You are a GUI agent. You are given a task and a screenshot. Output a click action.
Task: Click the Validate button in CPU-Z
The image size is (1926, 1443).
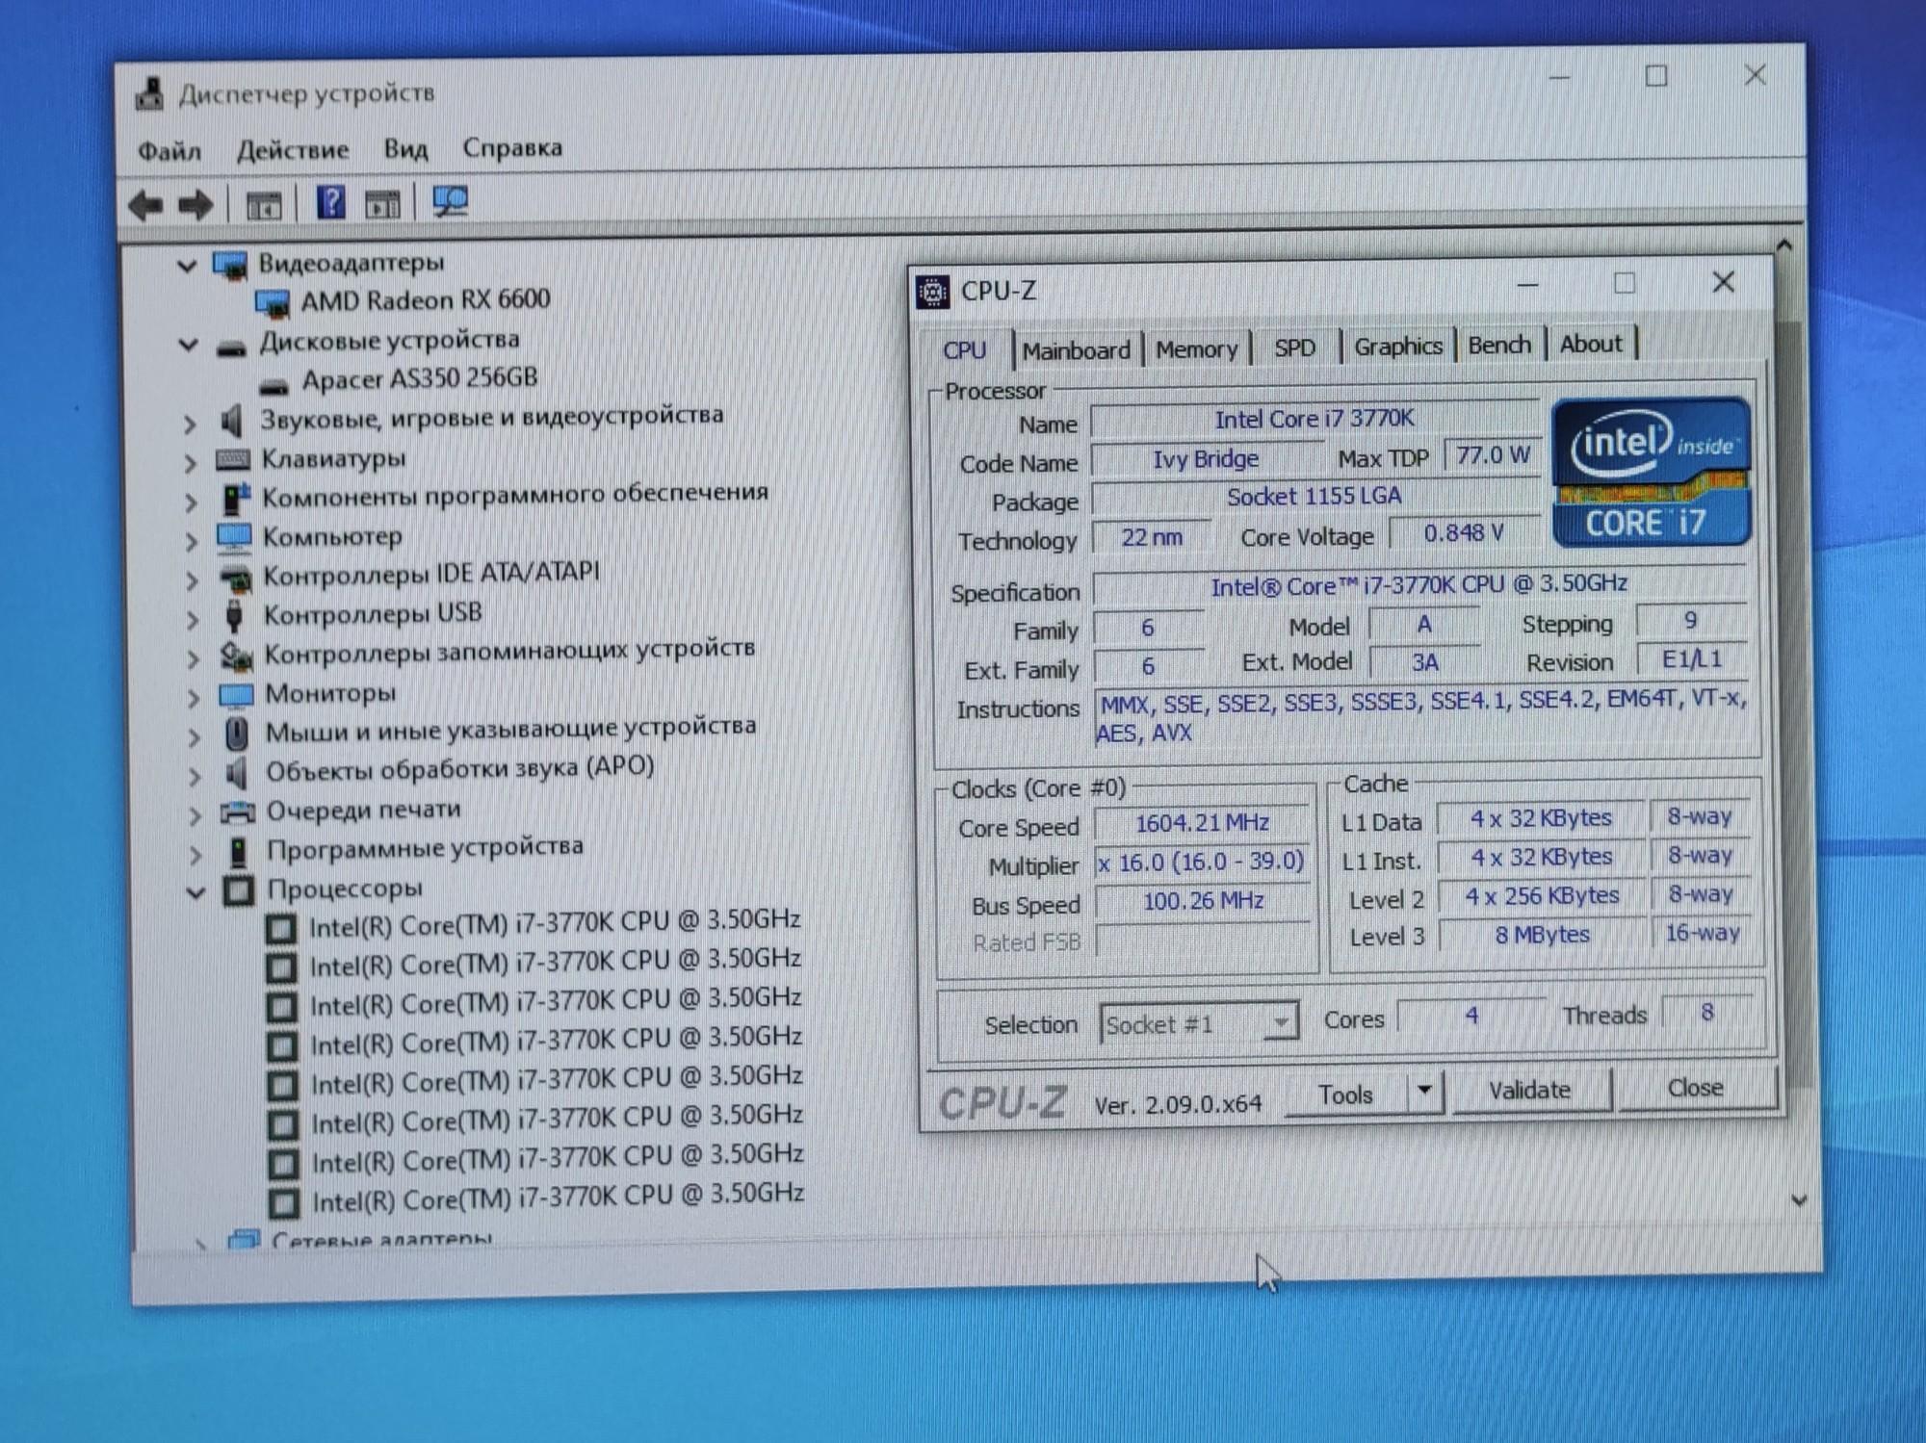[x=1529, y=1090]
